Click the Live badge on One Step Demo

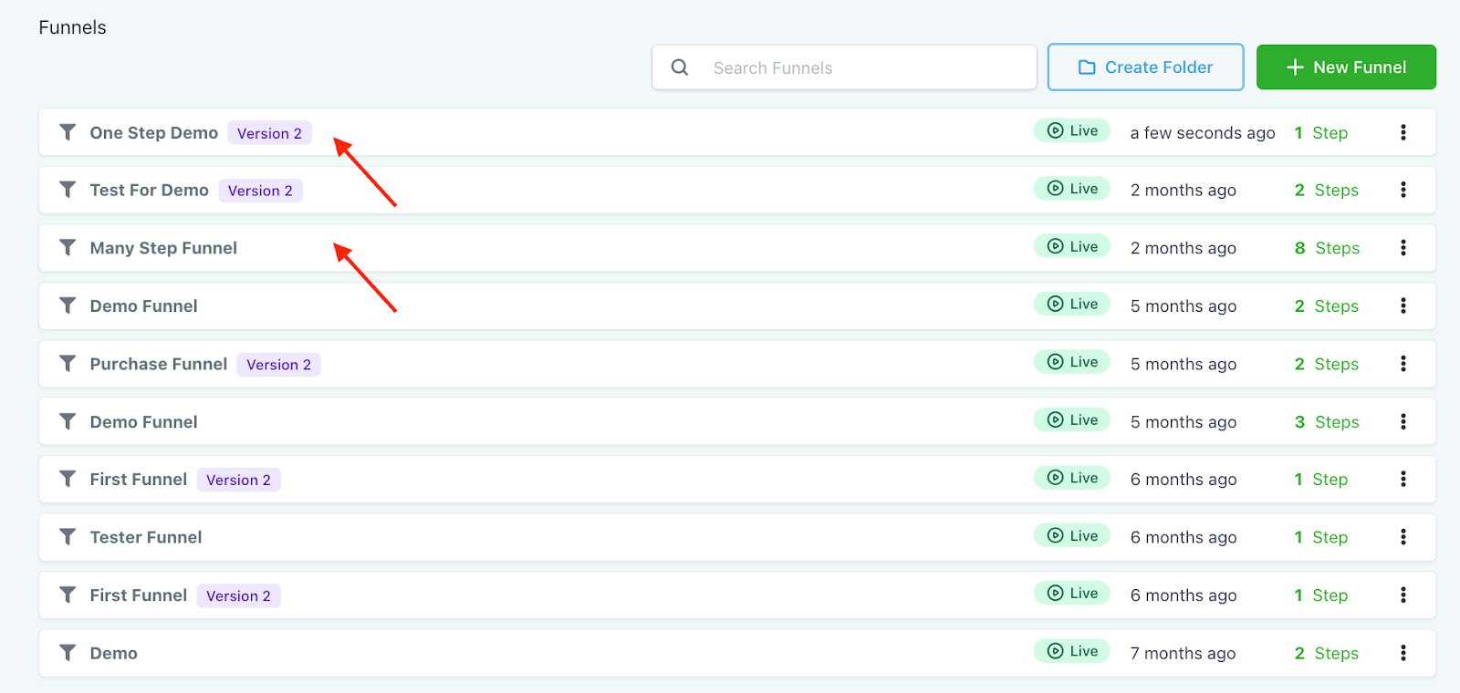point(1072,130)
